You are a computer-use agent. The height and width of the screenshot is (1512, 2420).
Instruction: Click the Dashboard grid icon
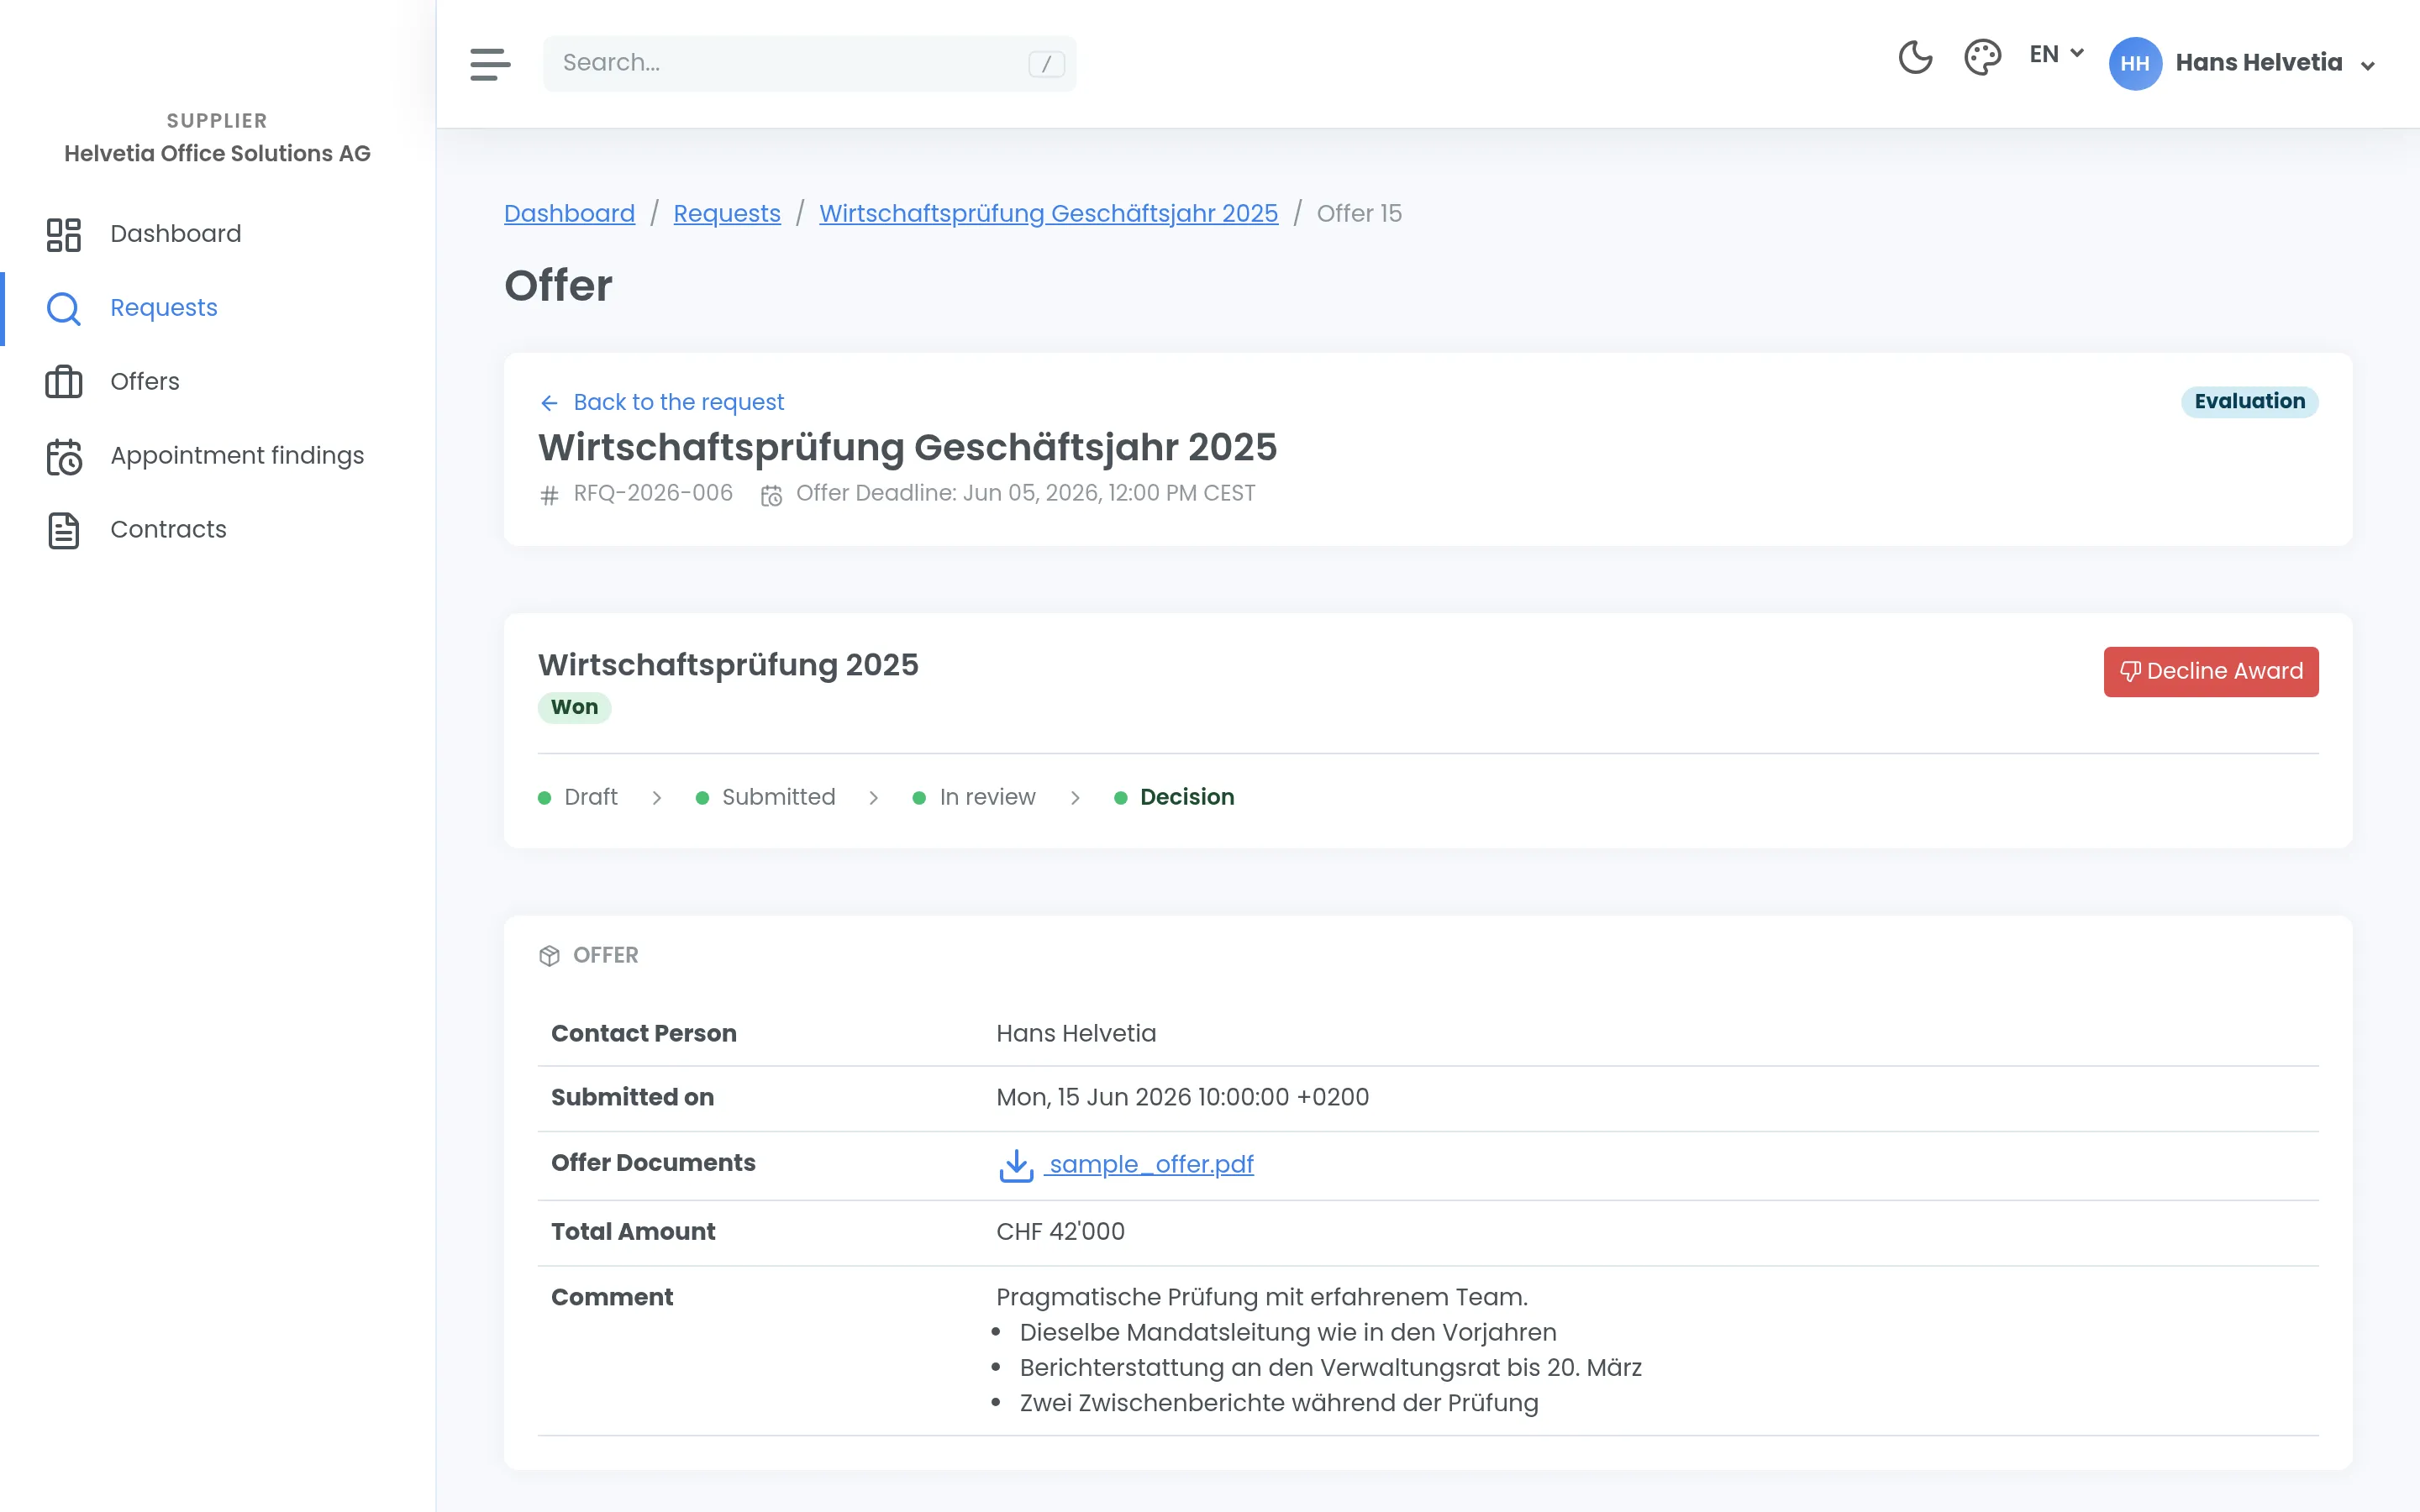(x=64, y=235)
